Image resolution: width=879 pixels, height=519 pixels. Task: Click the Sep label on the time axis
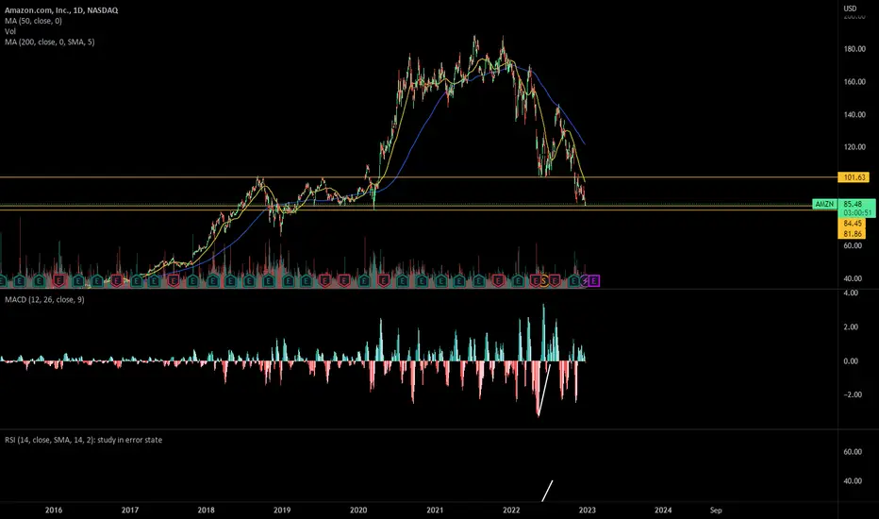(x=716, y=510)
